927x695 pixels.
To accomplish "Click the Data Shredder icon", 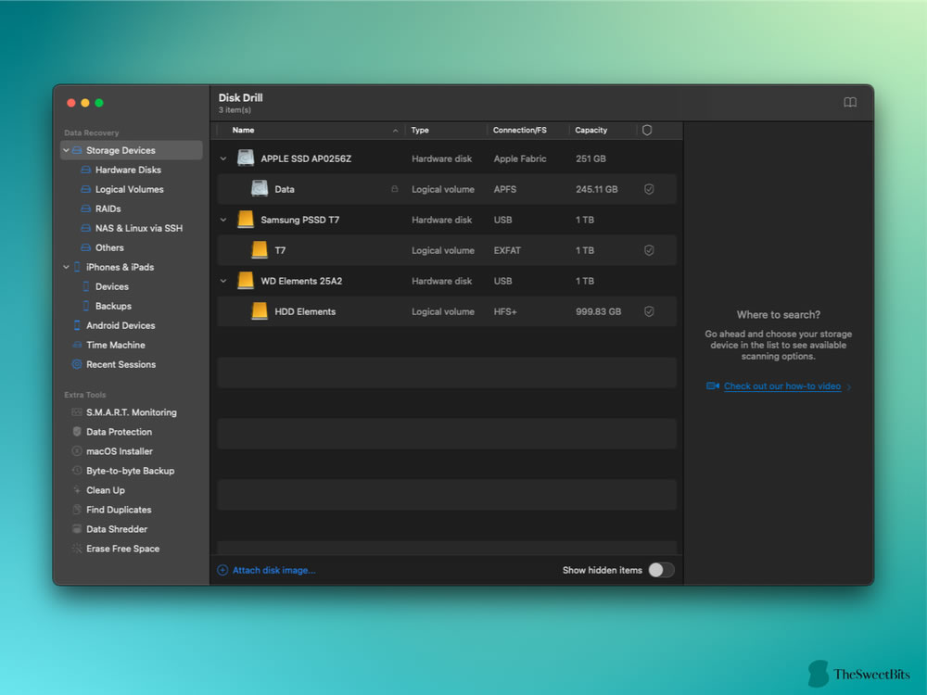I will (77, 529).
